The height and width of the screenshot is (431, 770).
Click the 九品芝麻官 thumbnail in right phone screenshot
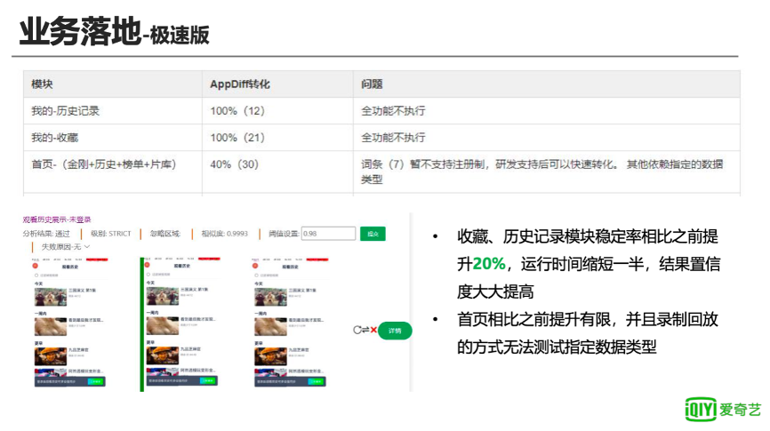(x=270, y=356)
